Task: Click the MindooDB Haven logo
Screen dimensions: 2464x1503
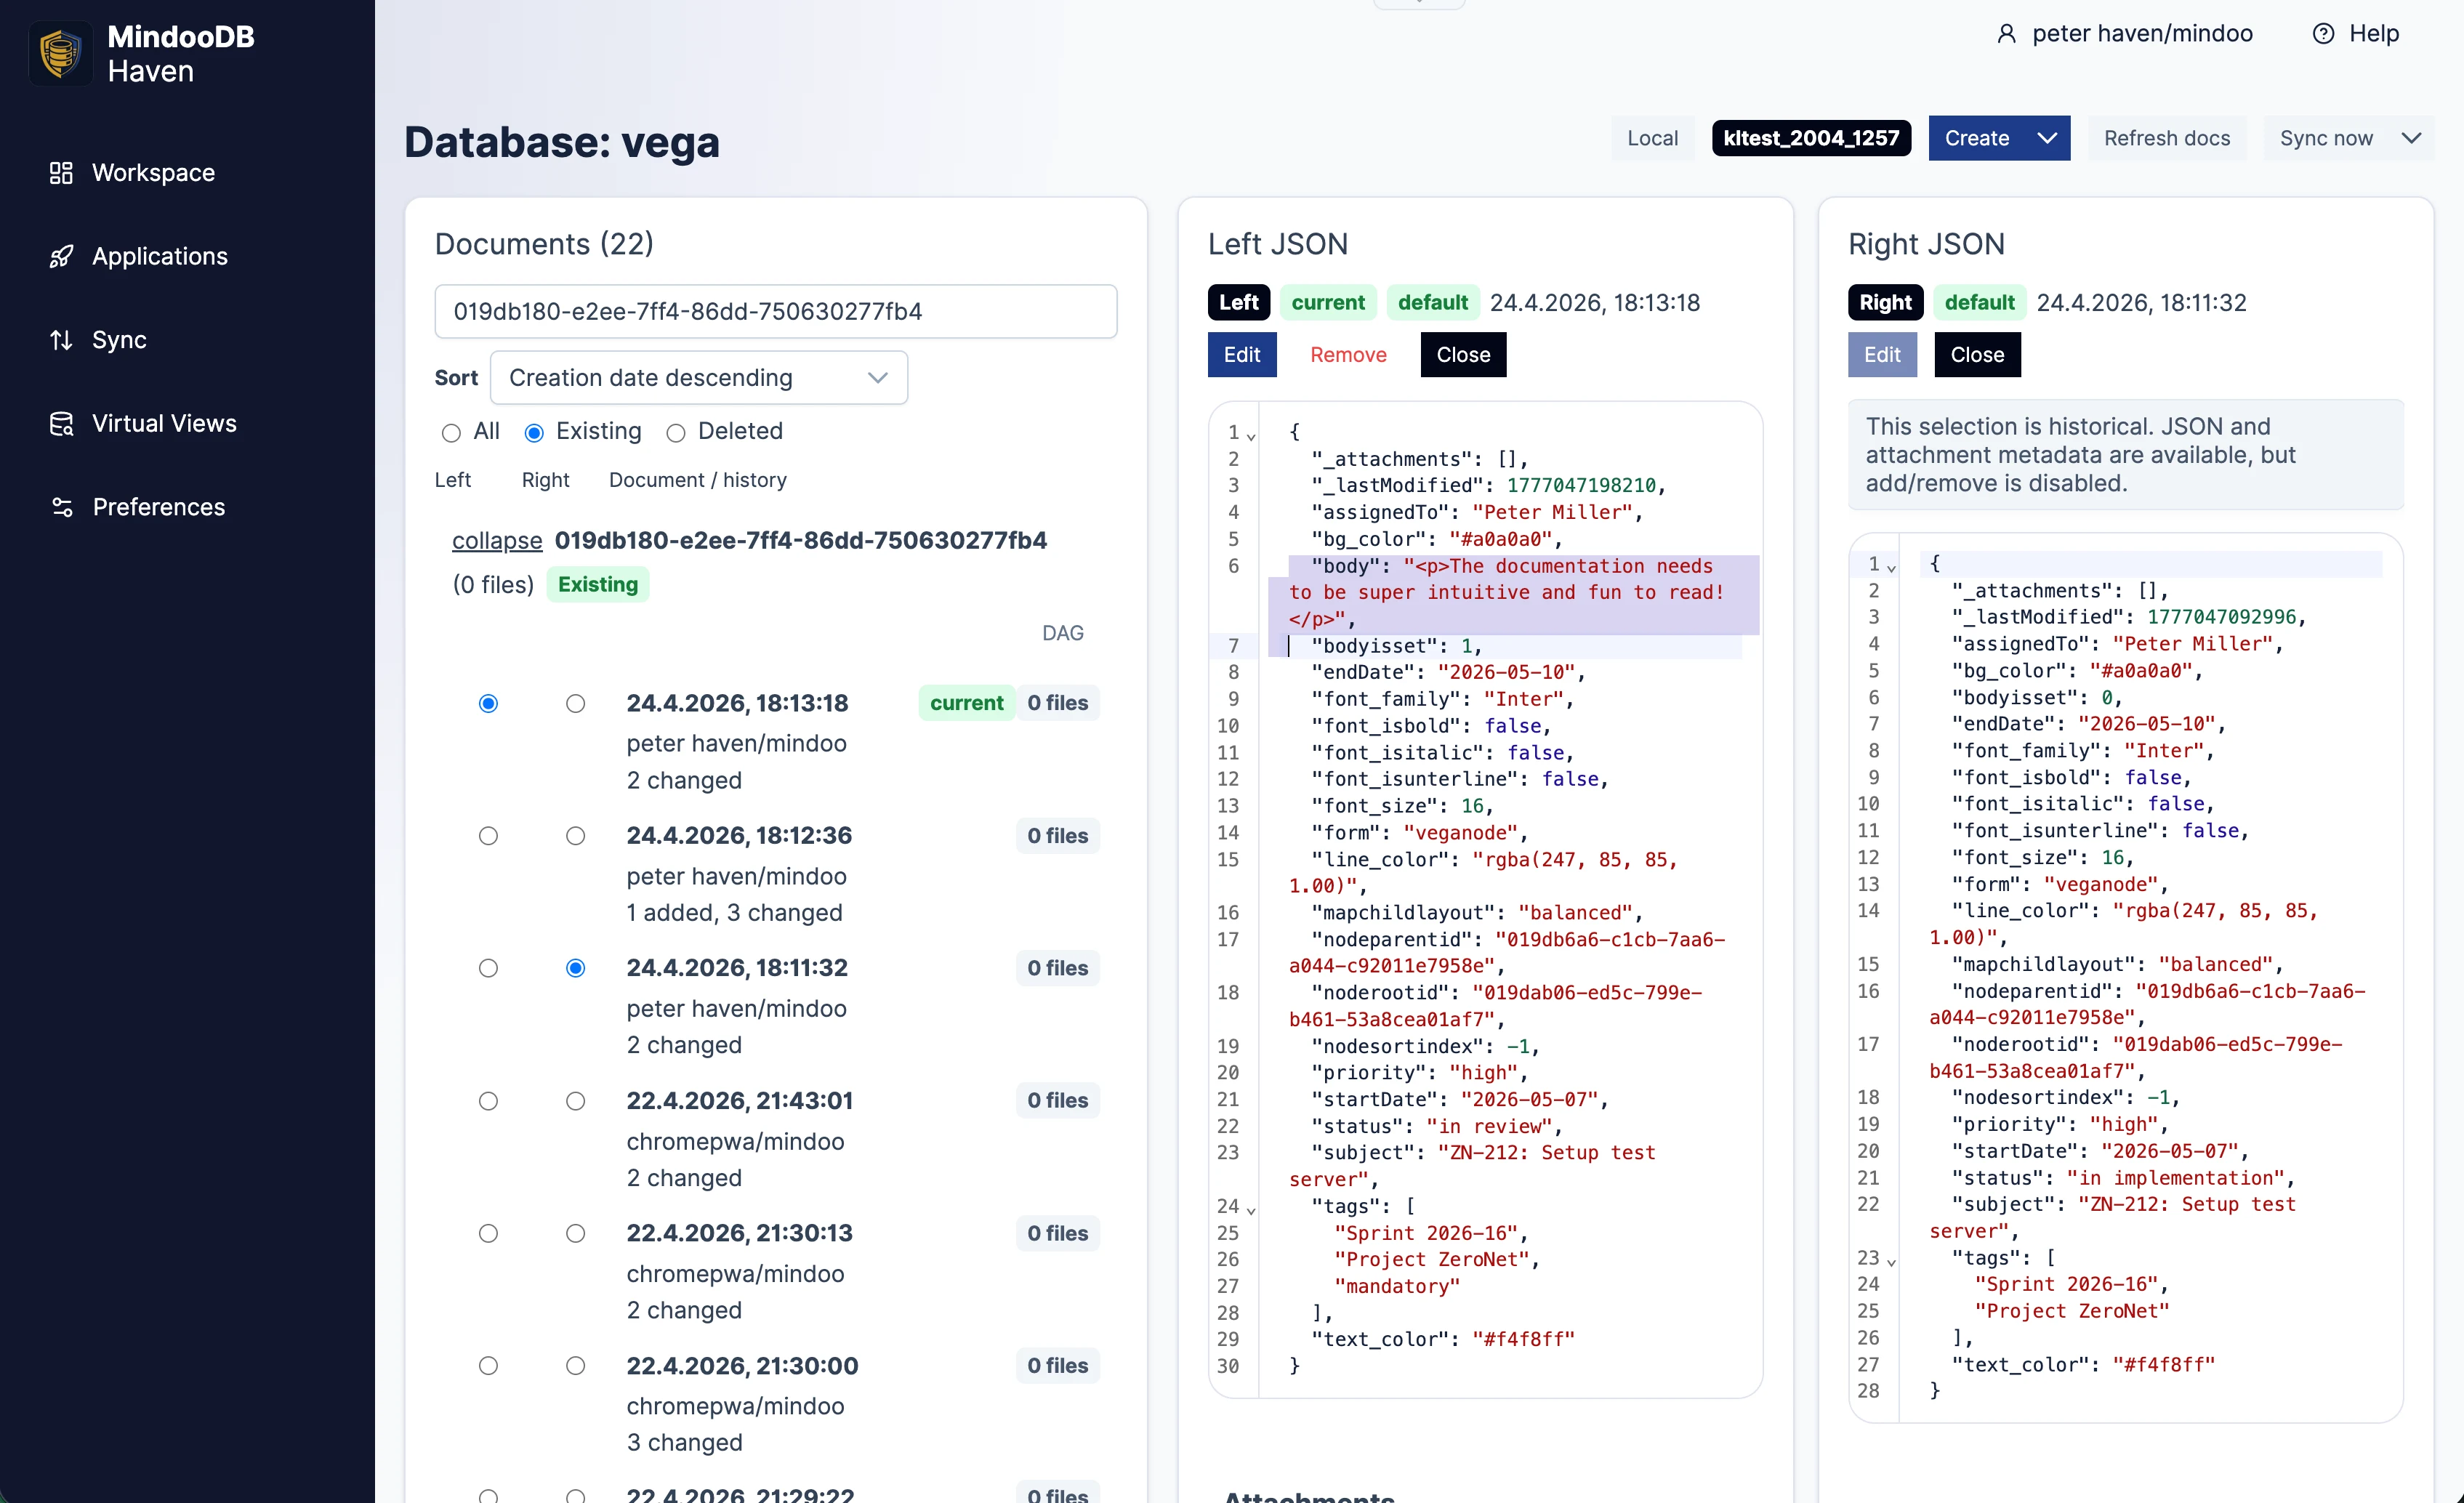Action: pos(60,52)
